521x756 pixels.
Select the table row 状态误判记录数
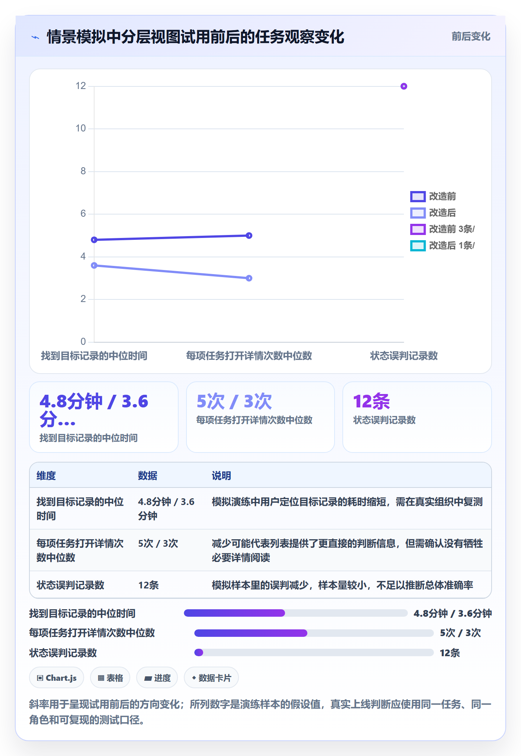(x=260, y=585)
